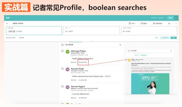Go back using the left arrow icon
The height and width of the screenshot is (107, 182).
[7, 24]
